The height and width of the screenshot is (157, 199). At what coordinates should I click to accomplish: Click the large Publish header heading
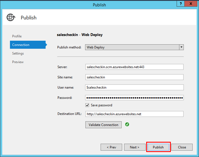coord(28,18)
